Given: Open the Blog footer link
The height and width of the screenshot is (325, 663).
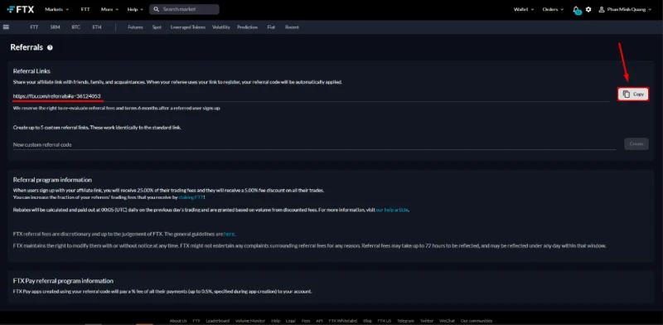Looking at the screenshot, I should tap(367, 321).
